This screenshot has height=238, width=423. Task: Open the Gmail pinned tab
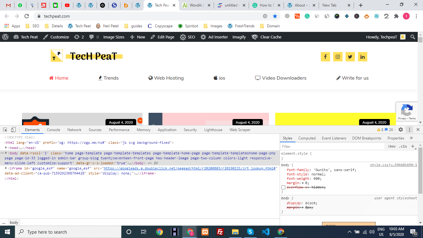[8, 5]
